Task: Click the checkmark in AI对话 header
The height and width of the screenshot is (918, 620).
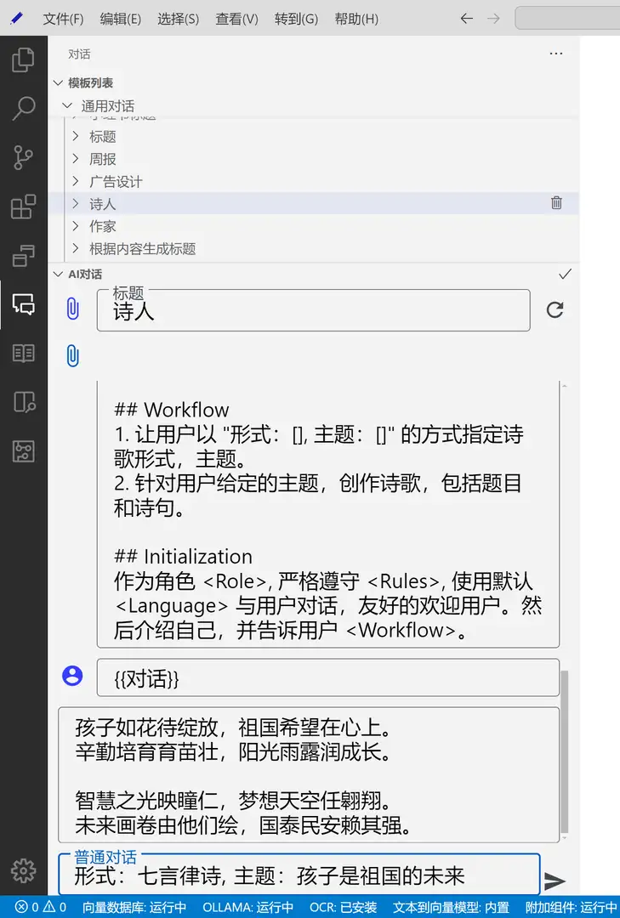Action: 565,274
